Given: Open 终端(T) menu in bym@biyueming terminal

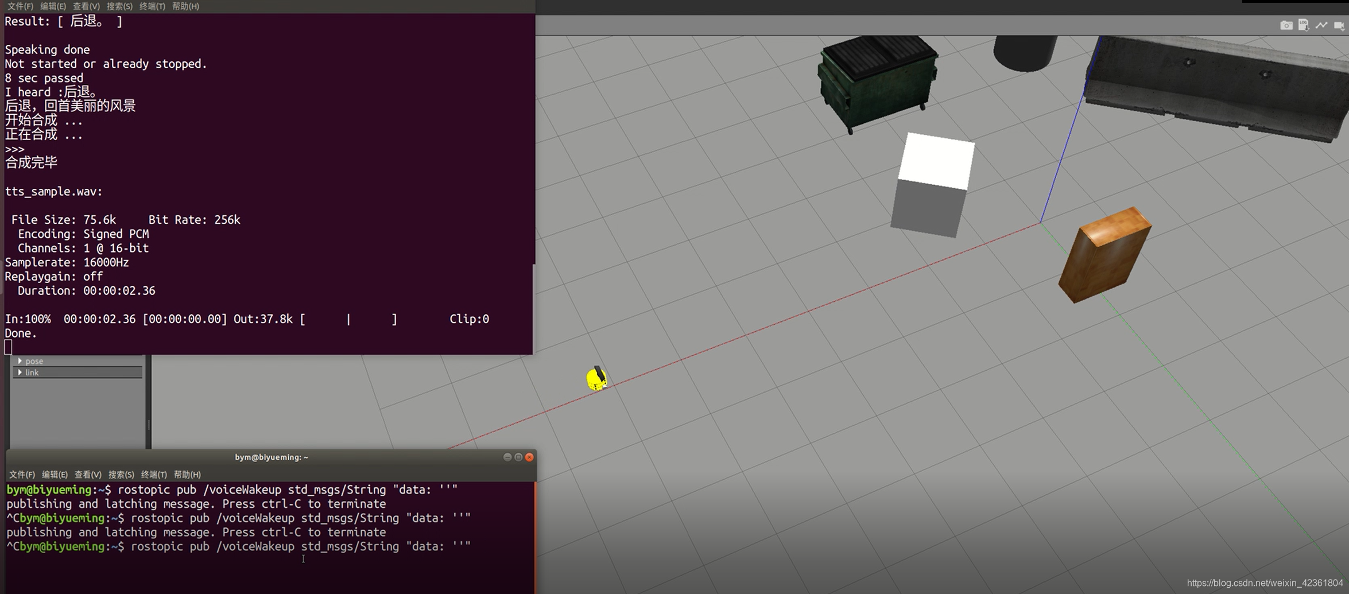Looking at the screenshot, I should coord(154,475).
